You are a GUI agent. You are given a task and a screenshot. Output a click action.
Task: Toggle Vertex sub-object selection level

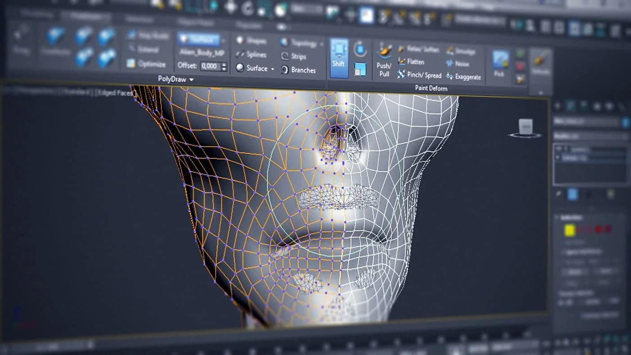pos(570,231)
